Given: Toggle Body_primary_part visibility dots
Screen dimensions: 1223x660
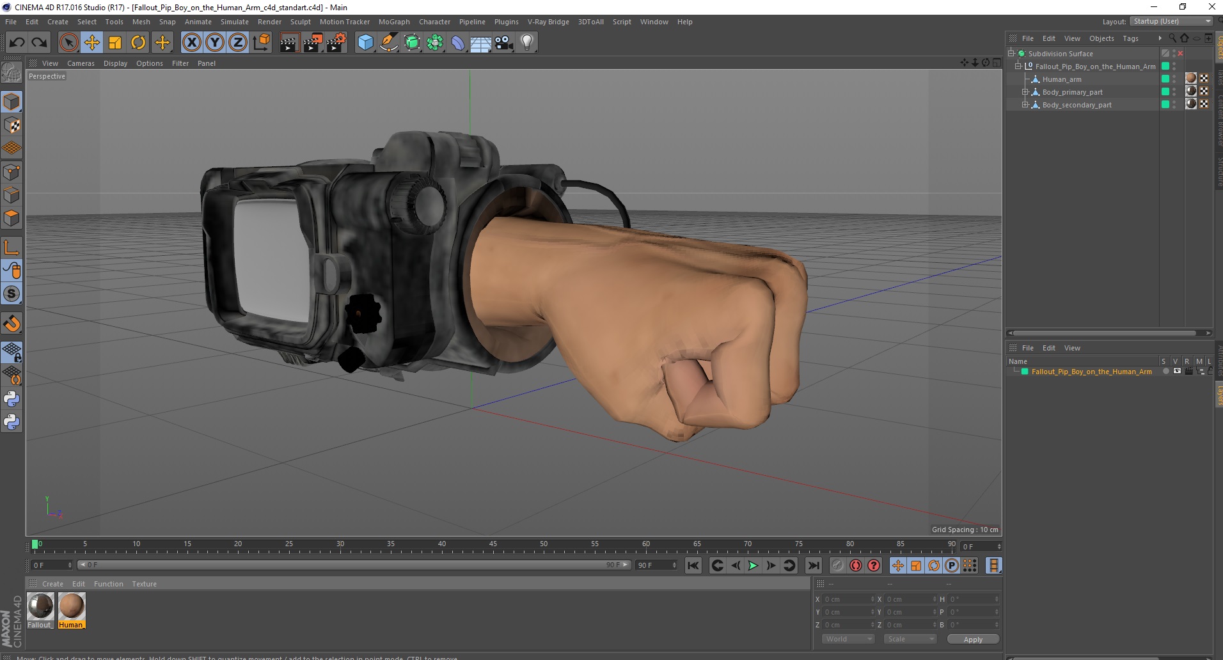Looking at the screenshot, I should coord(1174,91).
